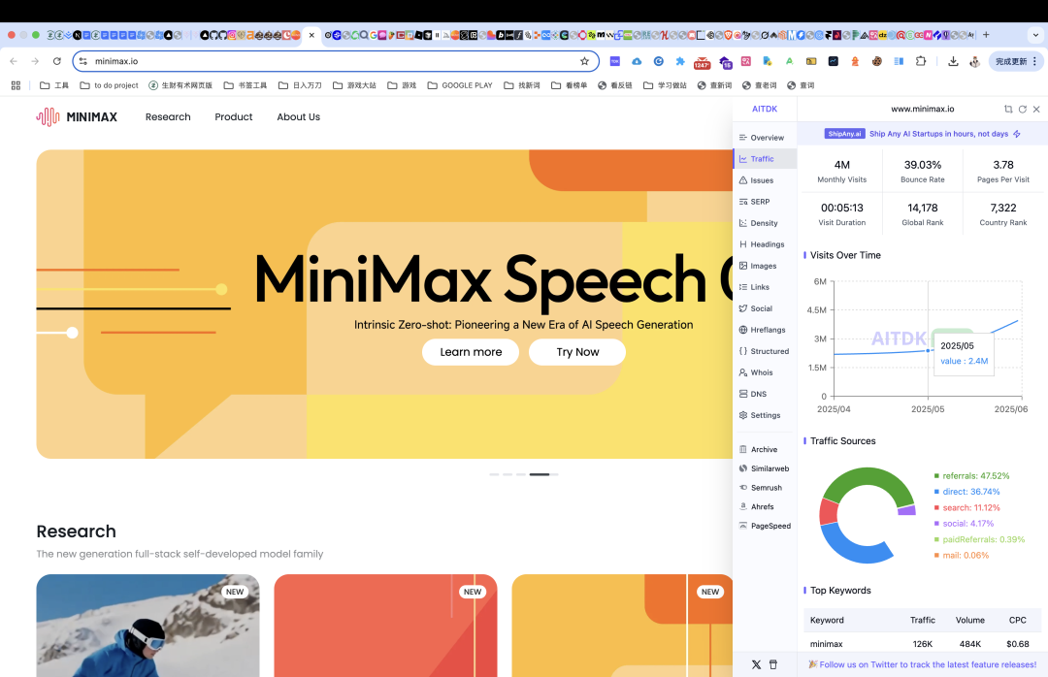Refresh the AITDK panel data
The width and height of the screenshot is (1048, 677).
pos(1022,109)
